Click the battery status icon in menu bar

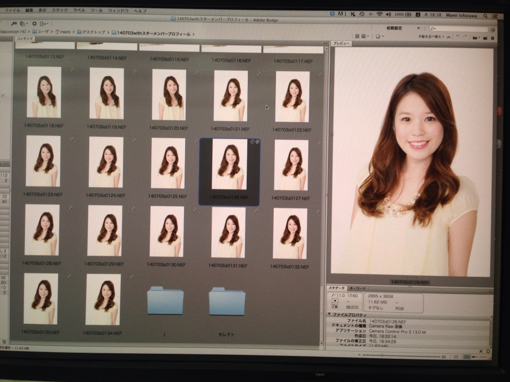click(408, 14)
